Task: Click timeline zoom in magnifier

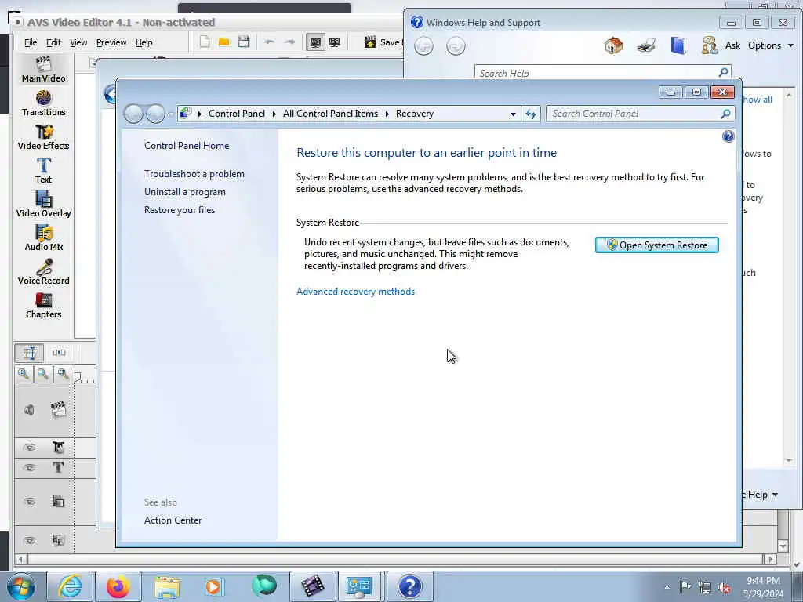Action: coord(24,374)
